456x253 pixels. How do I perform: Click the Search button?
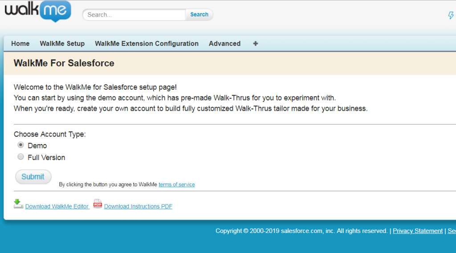(199, 15)
